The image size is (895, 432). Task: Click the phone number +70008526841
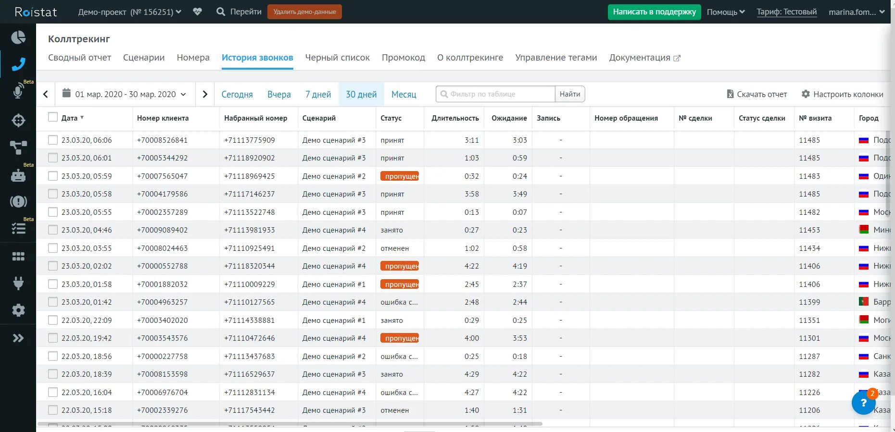tap(162, 140)
